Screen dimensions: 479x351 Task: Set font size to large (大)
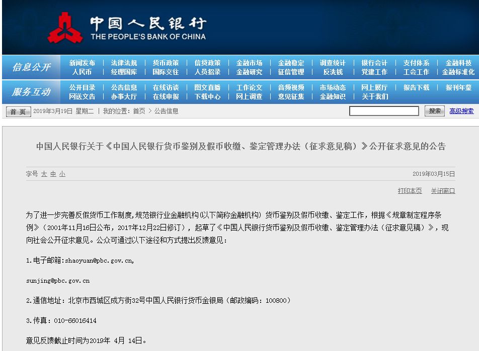44,174
